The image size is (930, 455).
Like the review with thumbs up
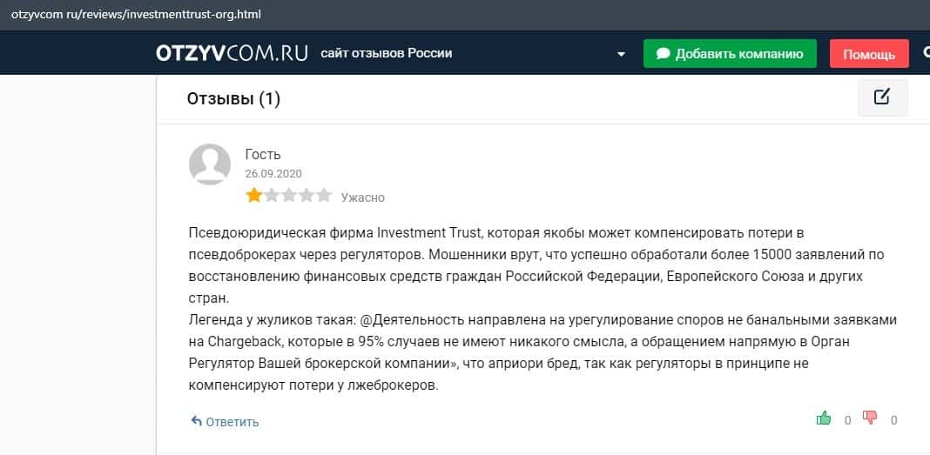824,419
